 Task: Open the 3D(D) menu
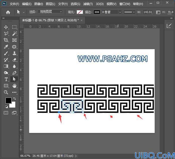[100, 4]
